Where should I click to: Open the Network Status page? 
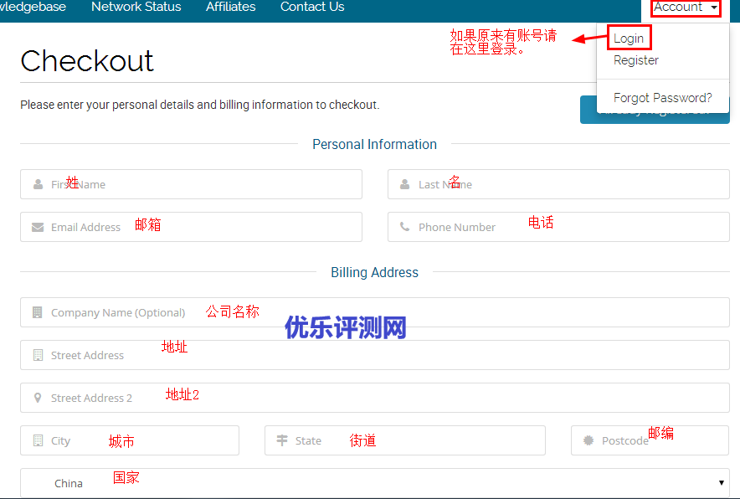[x=136, y=7]
